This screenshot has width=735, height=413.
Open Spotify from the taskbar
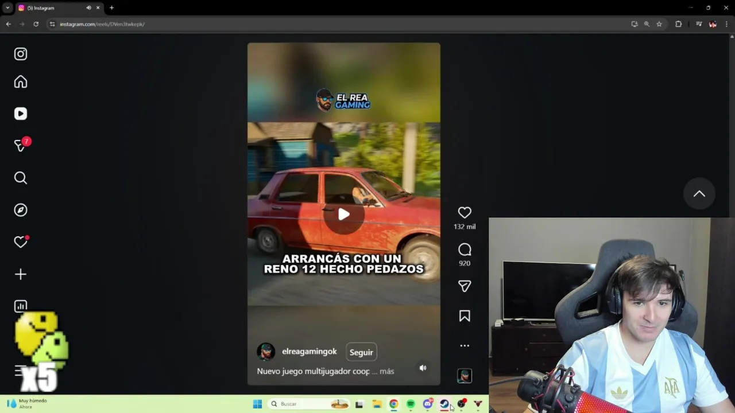411,404
